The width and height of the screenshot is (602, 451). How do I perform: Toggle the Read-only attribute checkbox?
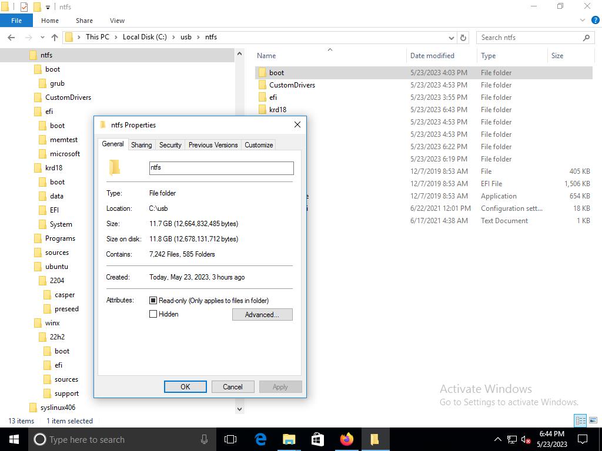tap(153, 301)
